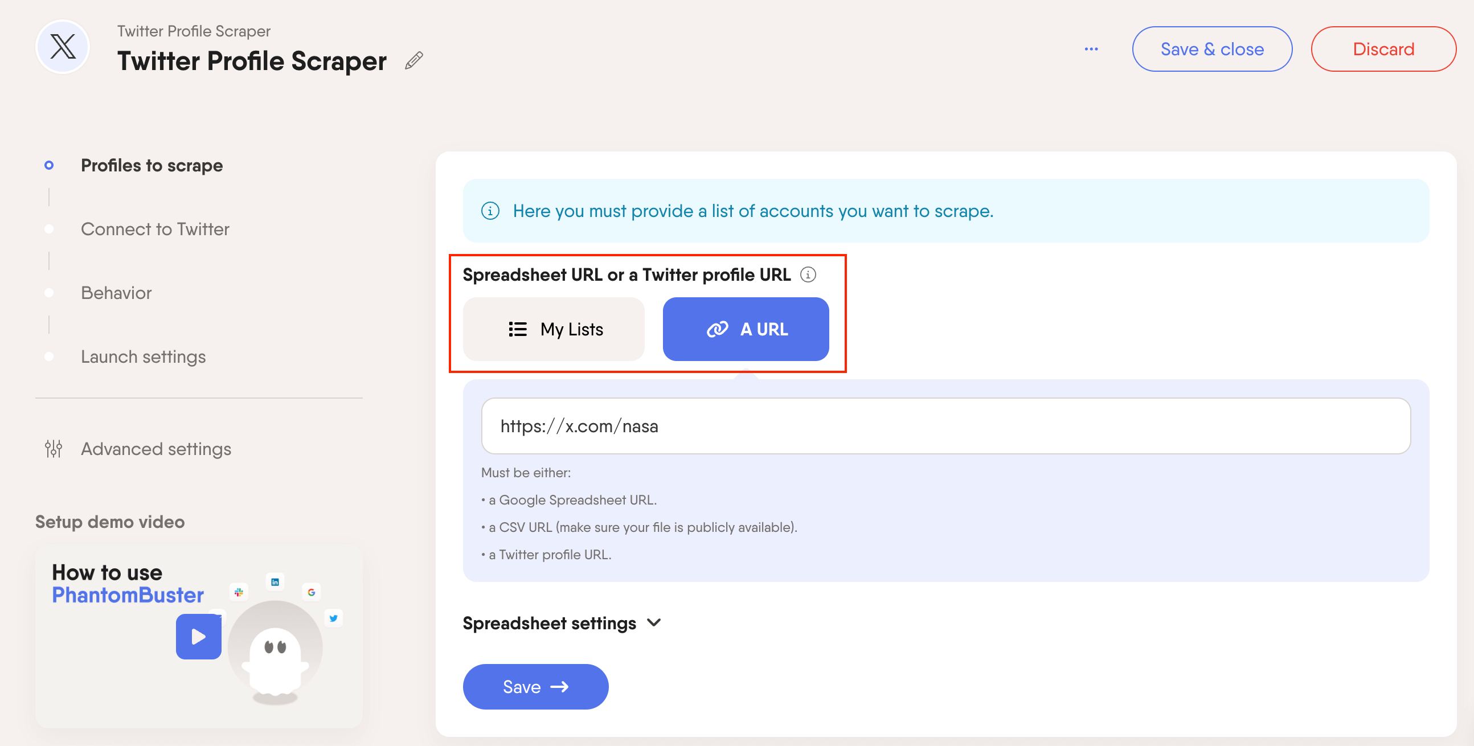Open Advanced settings via the sliders icon
The image size is (1474, 746).
53,449
